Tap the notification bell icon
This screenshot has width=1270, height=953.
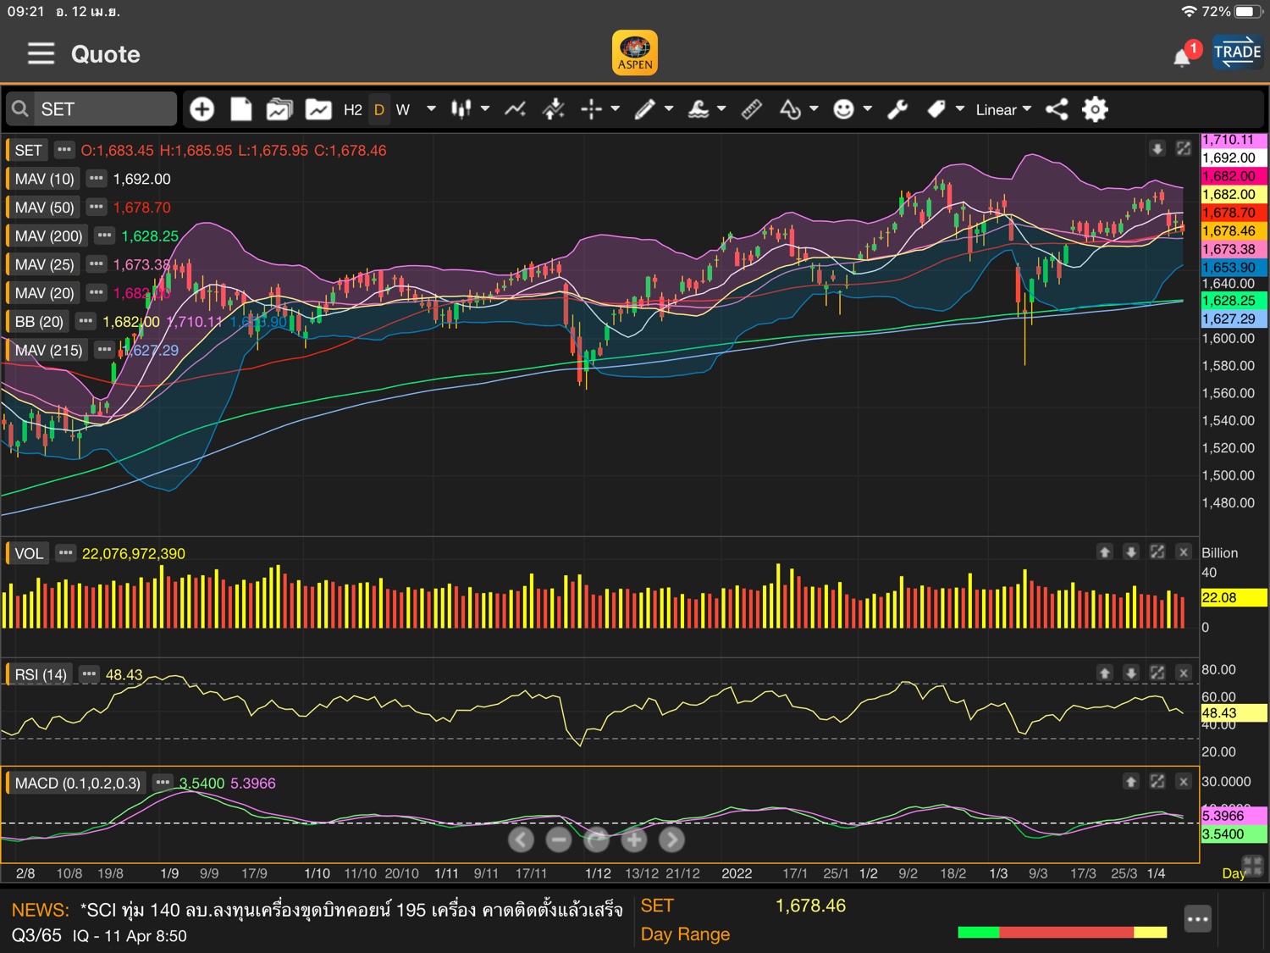[x=1182, y=57]
